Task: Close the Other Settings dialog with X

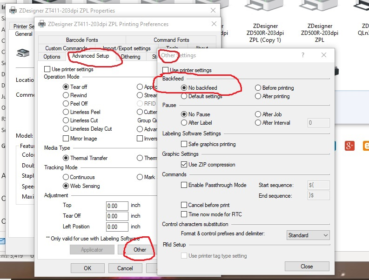Action: [x=324, y=55]
